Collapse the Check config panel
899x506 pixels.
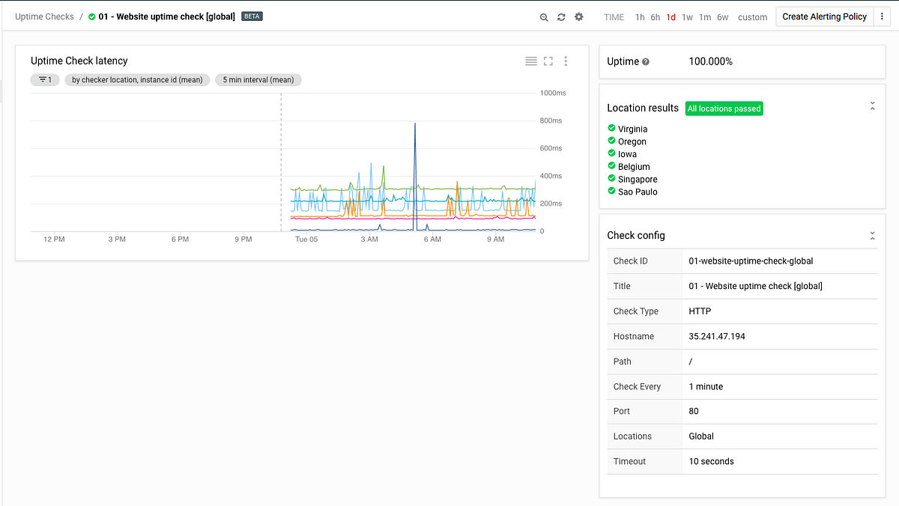coord(872,235)
